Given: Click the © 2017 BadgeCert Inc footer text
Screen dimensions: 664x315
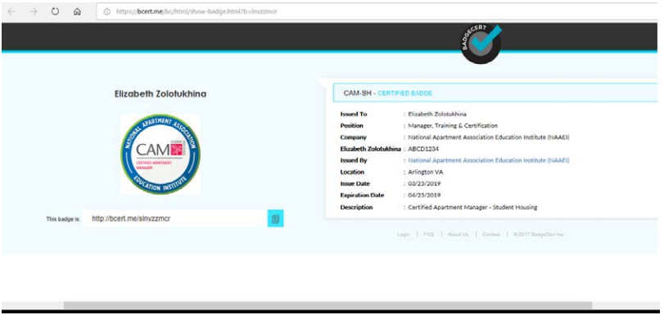Looking at the screenshot, I should pyautogui.click(x=538, y=235).
